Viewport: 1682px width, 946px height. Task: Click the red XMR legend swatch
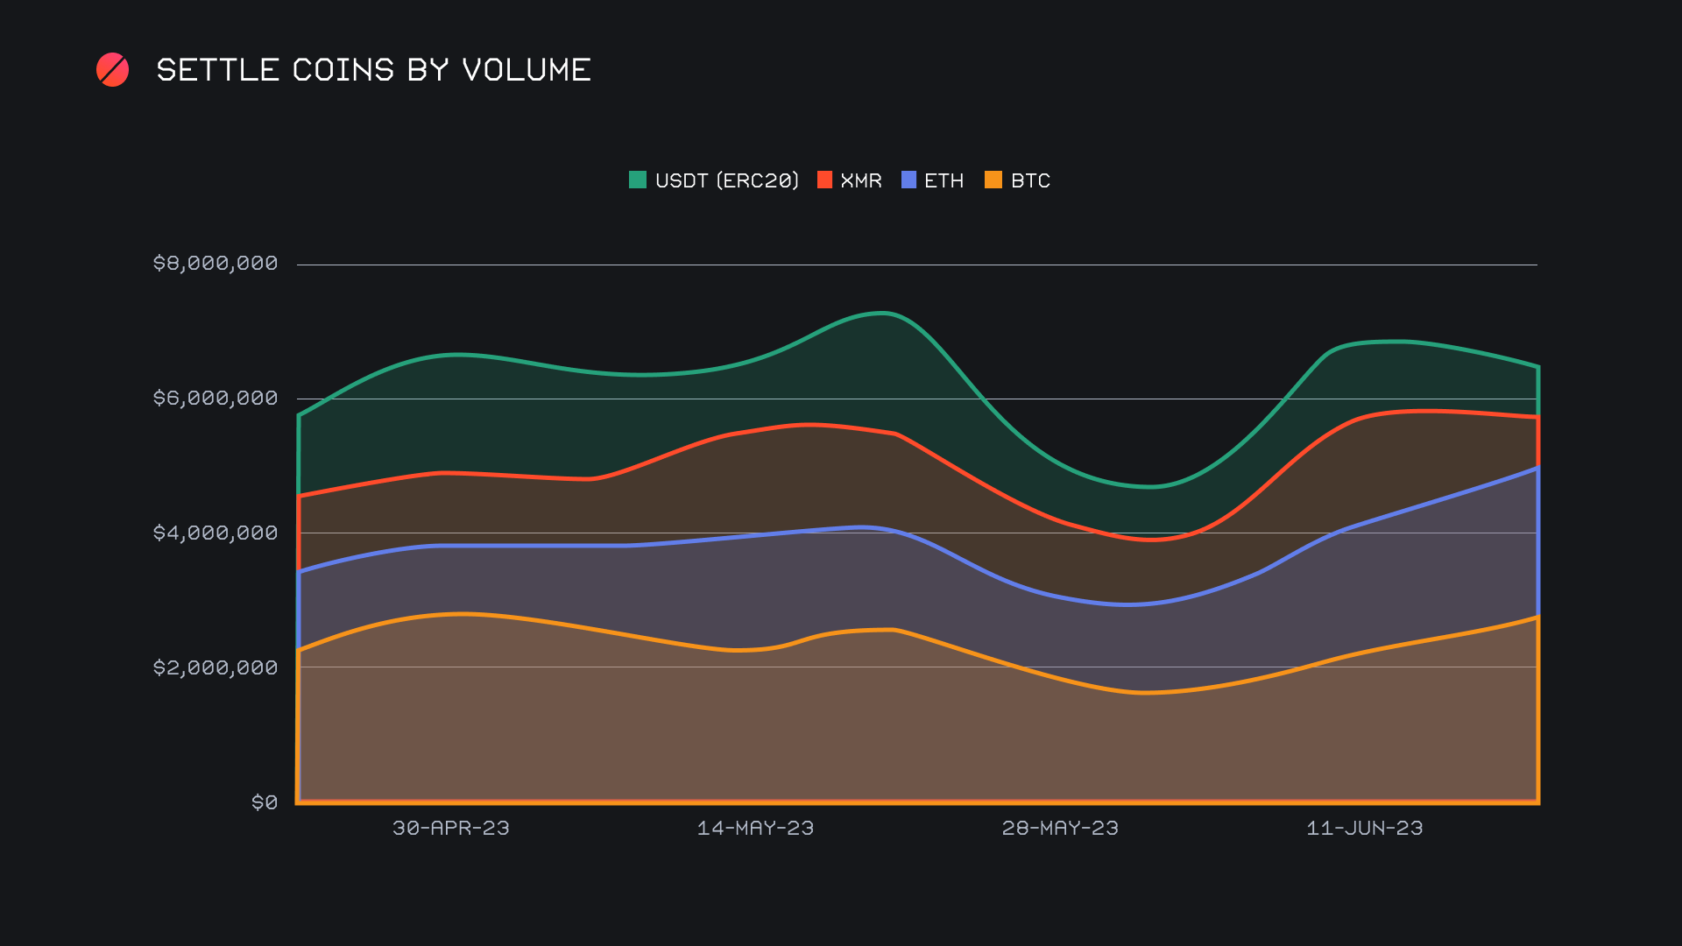[x=824, y=180]
